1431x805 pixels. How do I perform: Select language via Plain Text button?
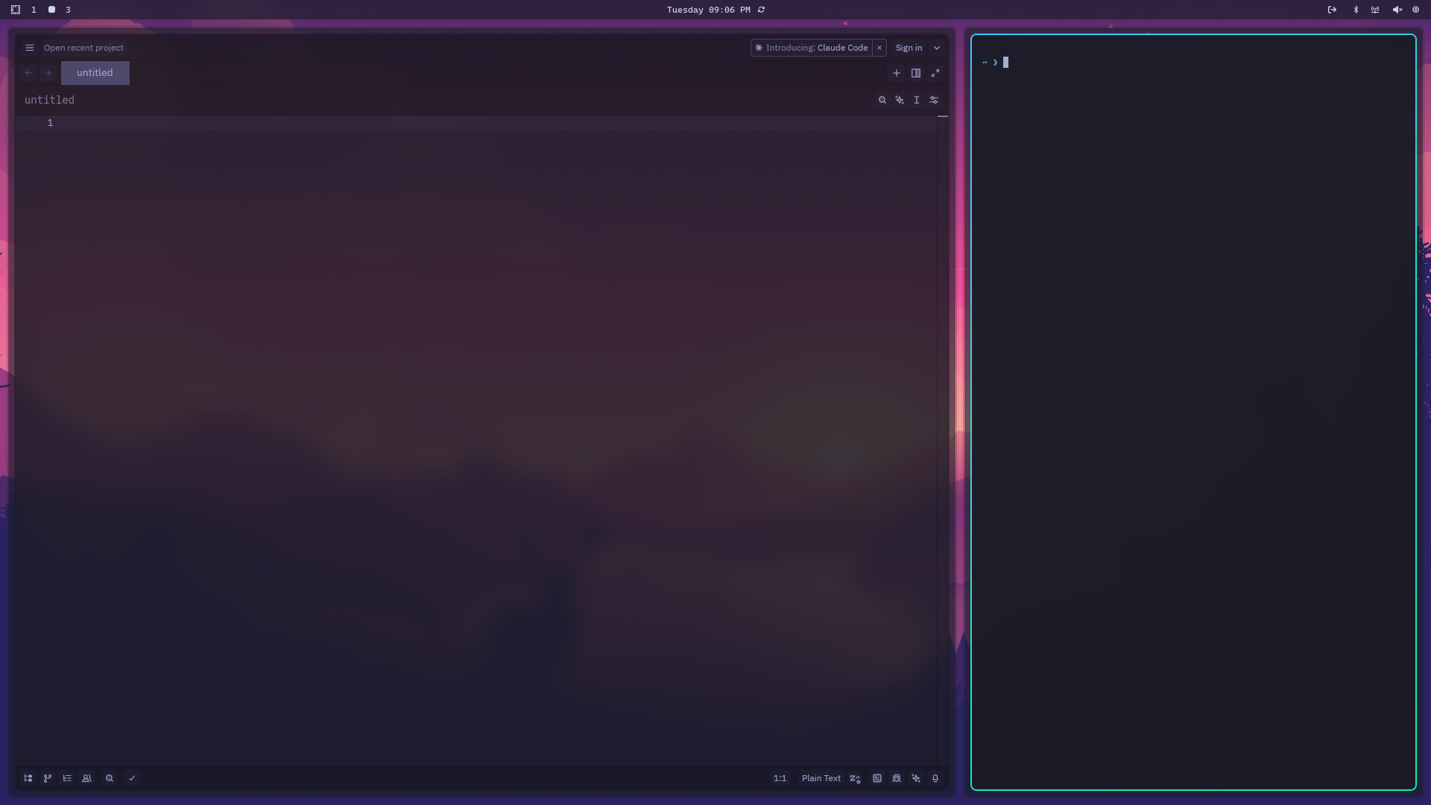pos(821,778)
